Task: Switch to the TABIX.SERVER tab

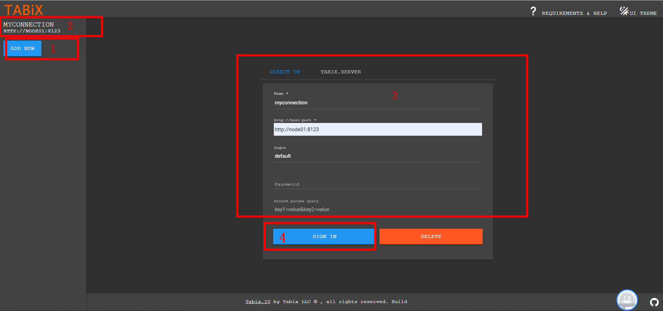Action: point(340,72)
